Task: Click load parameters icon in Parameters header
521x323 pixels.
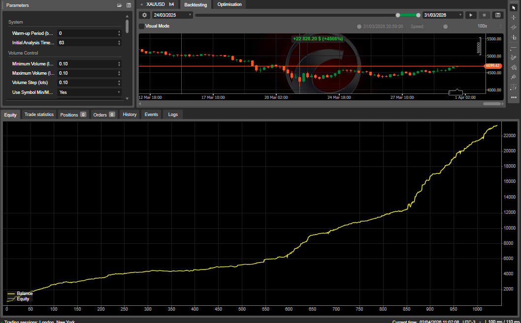Action: click(x=119, y=5)
